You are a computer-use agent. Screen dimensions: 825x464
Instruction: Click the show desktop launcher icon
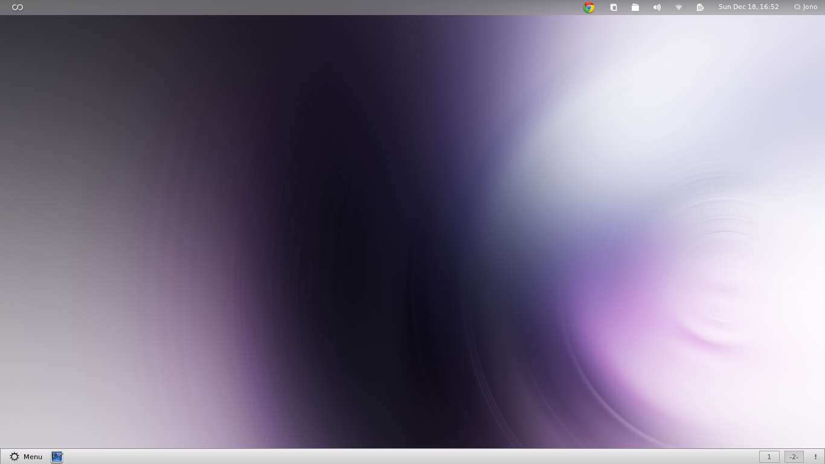57,457
